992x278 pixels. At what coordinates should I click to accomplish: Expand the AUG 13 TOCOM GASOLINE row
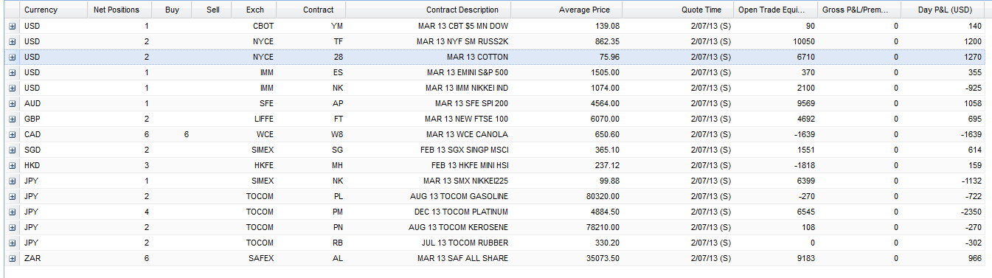[12, 196]
